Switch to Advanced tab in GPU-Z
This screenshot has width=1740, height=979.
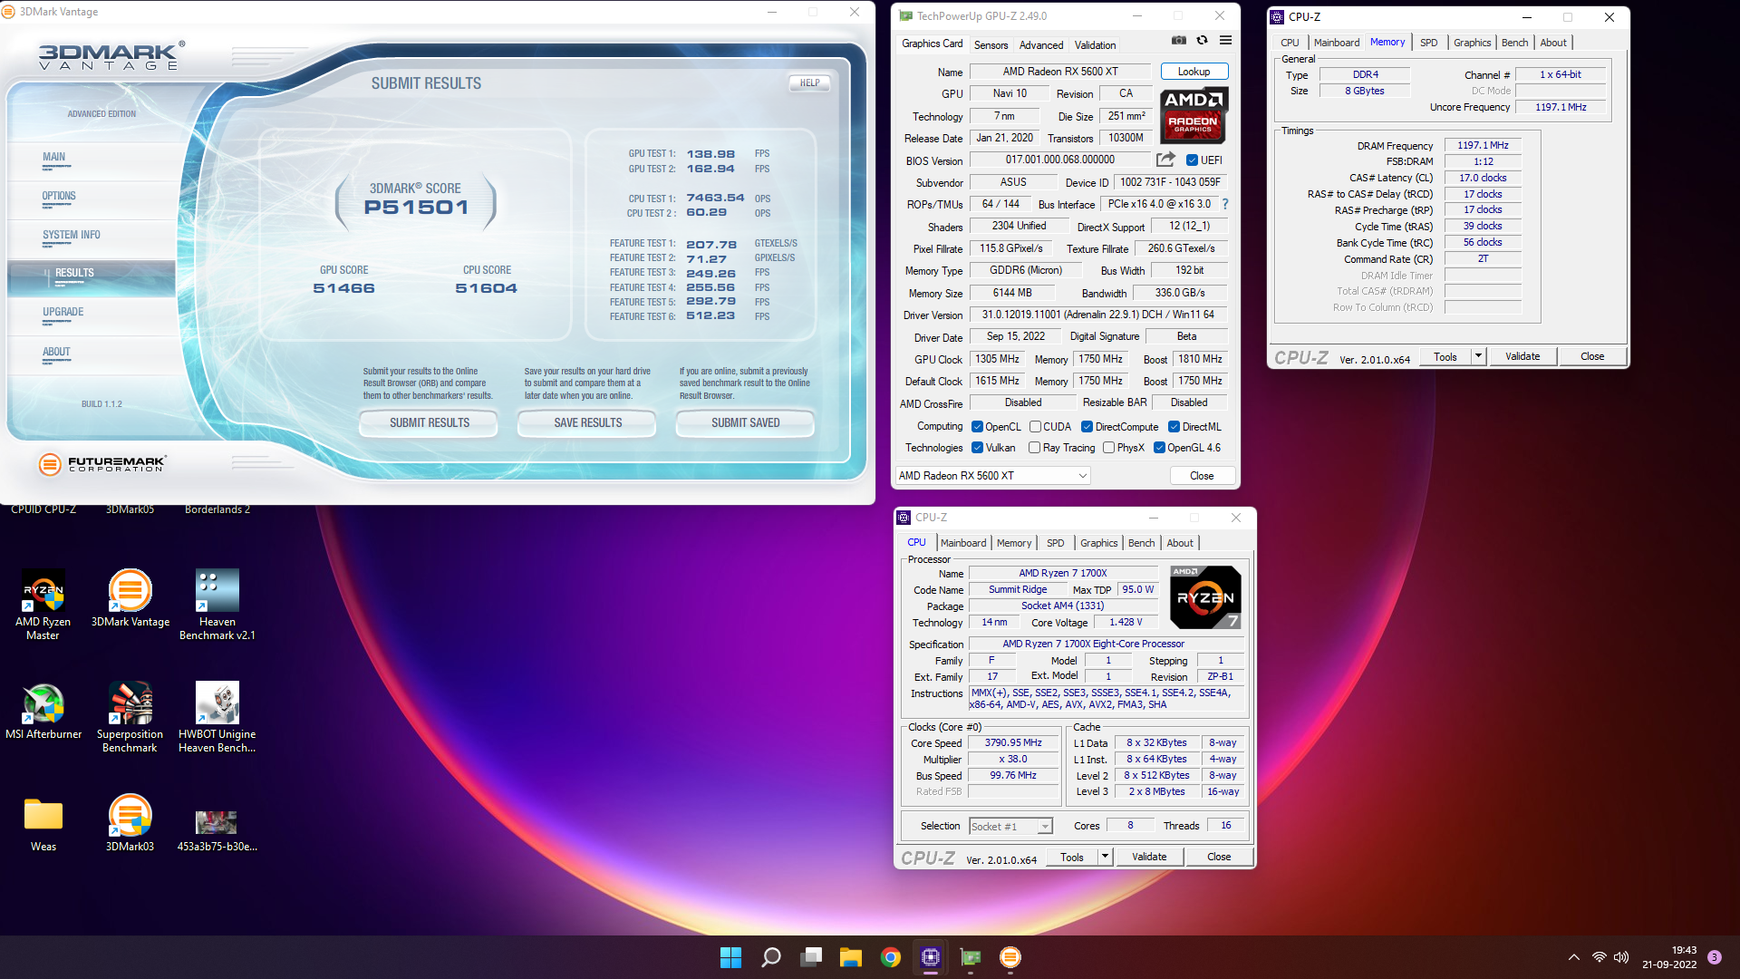point(1040,44)
